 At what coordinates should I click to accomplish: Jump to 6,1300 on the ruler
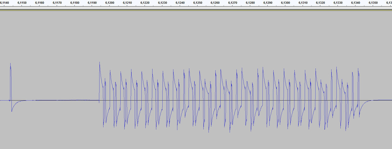pyautogui.click(x=286, y=3)
